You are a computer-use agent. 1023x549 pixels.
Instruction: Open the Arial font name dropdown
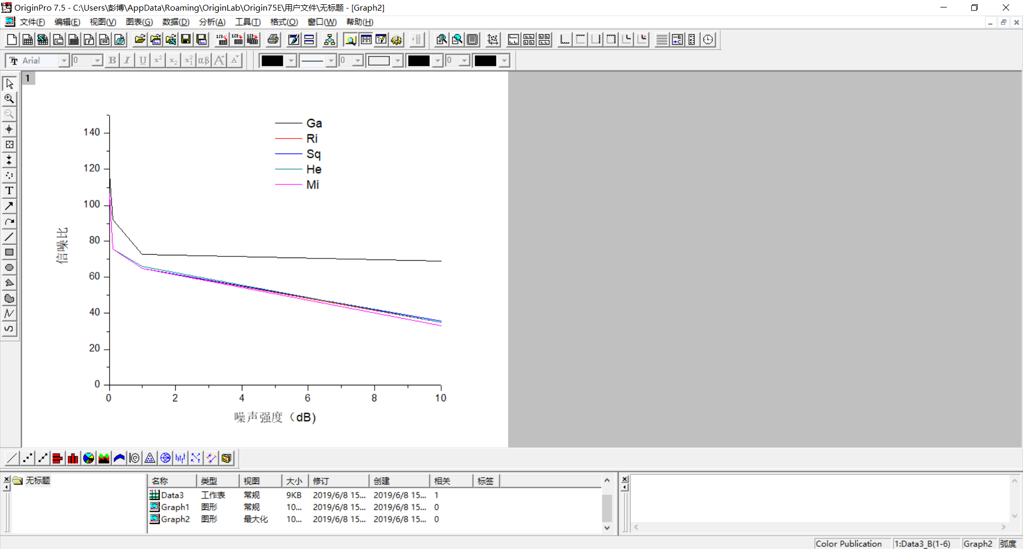pos(64,61)
